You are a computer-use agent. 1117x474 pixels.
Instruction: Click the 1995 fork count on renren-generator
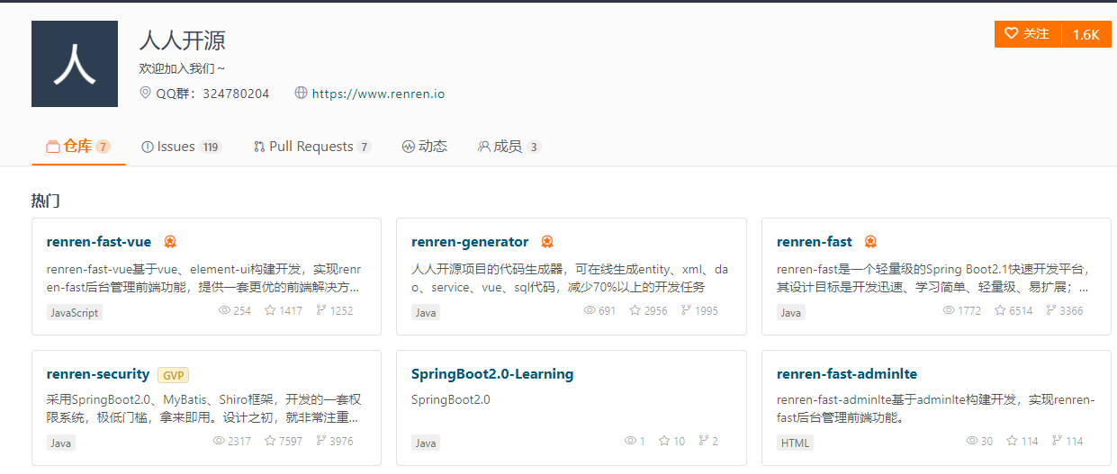pyautogui.click(x=707, y=311)
